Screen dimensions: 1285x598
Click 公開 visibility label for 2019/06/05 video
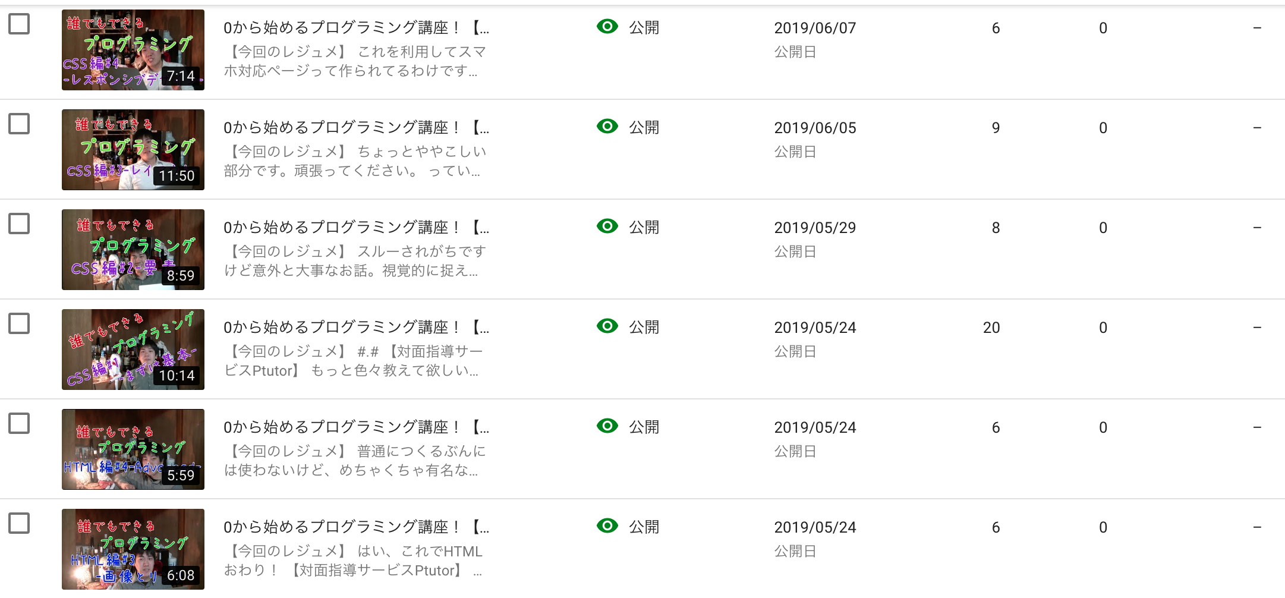click(x=644, y=128)
